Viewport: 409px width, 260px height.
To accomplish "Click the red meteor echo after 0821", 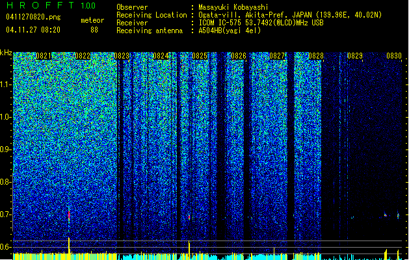I will tap(69, 214).
